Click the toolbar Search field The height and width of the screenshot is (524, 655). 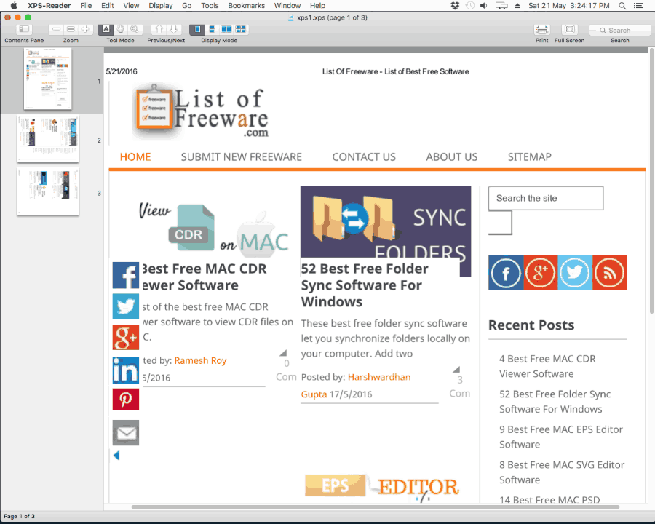619,30
